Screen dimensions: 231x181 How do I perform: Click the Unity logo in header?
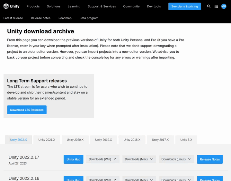click(11, 6)
